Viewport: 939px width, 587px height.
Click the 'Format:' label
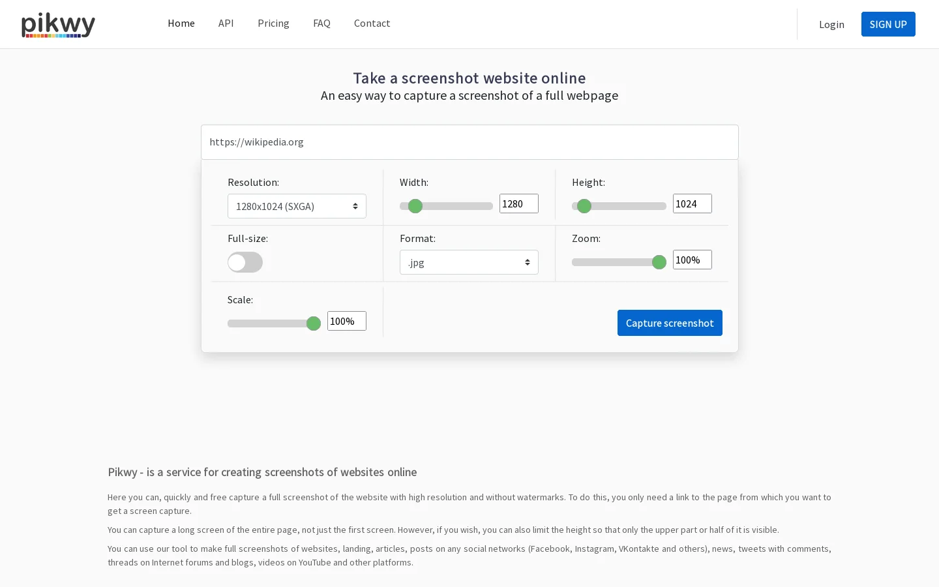(x=417, y=239)
